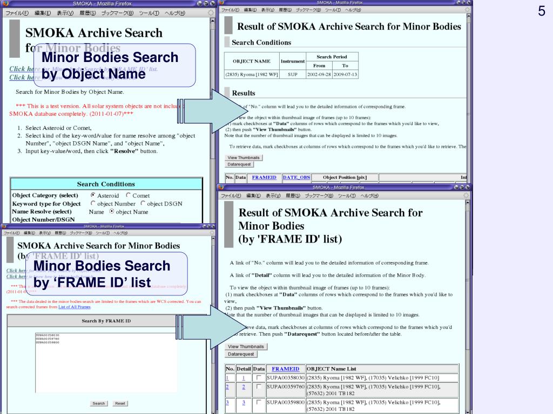Click scroll-up arrow in bottom-right window scrollbar
The height and width of the screenshot is (414, 553).
468,203
